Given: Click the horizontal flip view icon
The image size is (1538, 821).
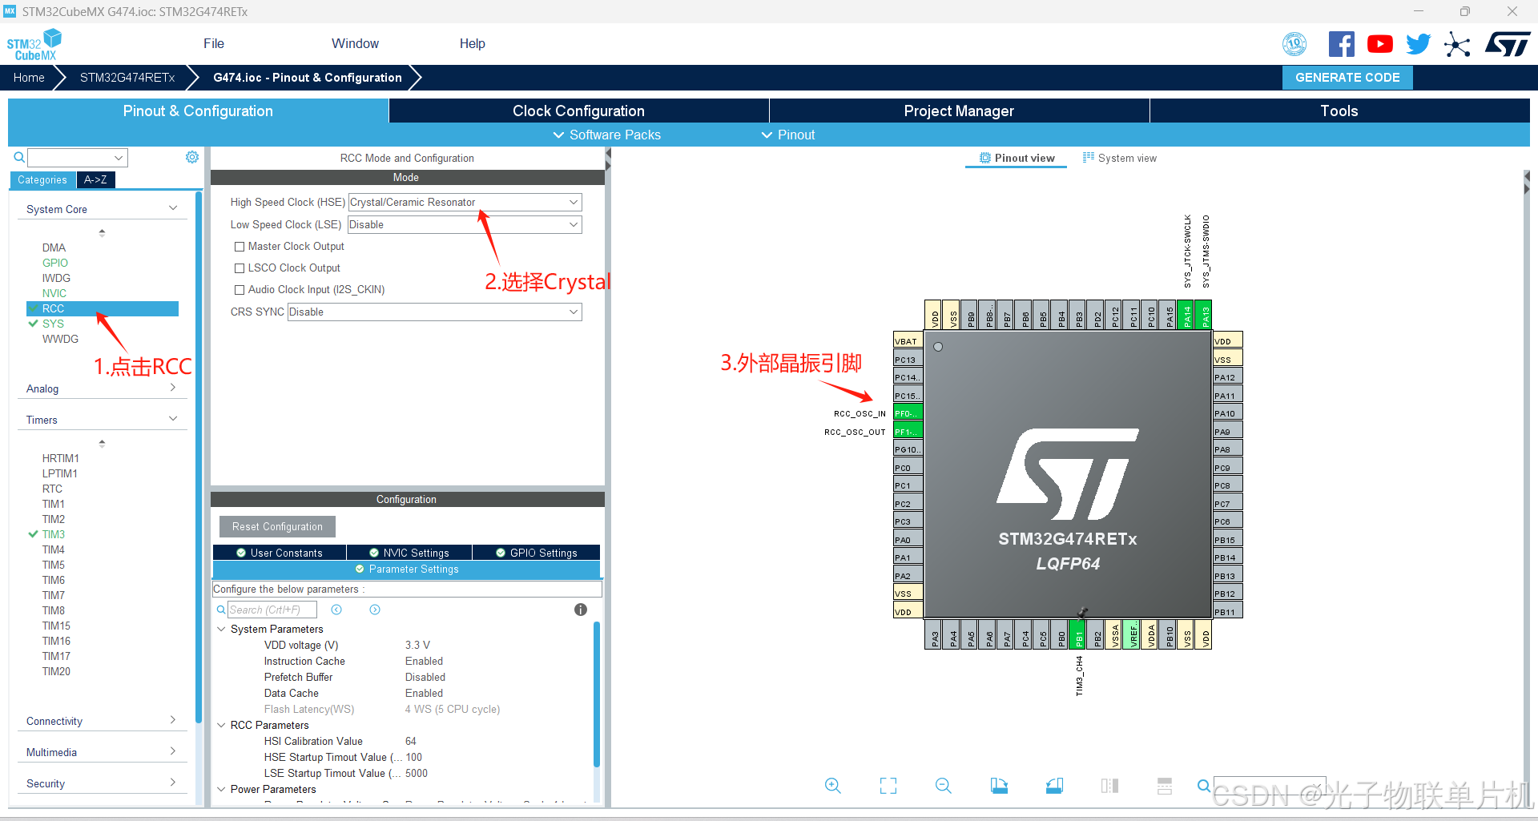Looking at the screenshot, I should (x=1109, y=786).
